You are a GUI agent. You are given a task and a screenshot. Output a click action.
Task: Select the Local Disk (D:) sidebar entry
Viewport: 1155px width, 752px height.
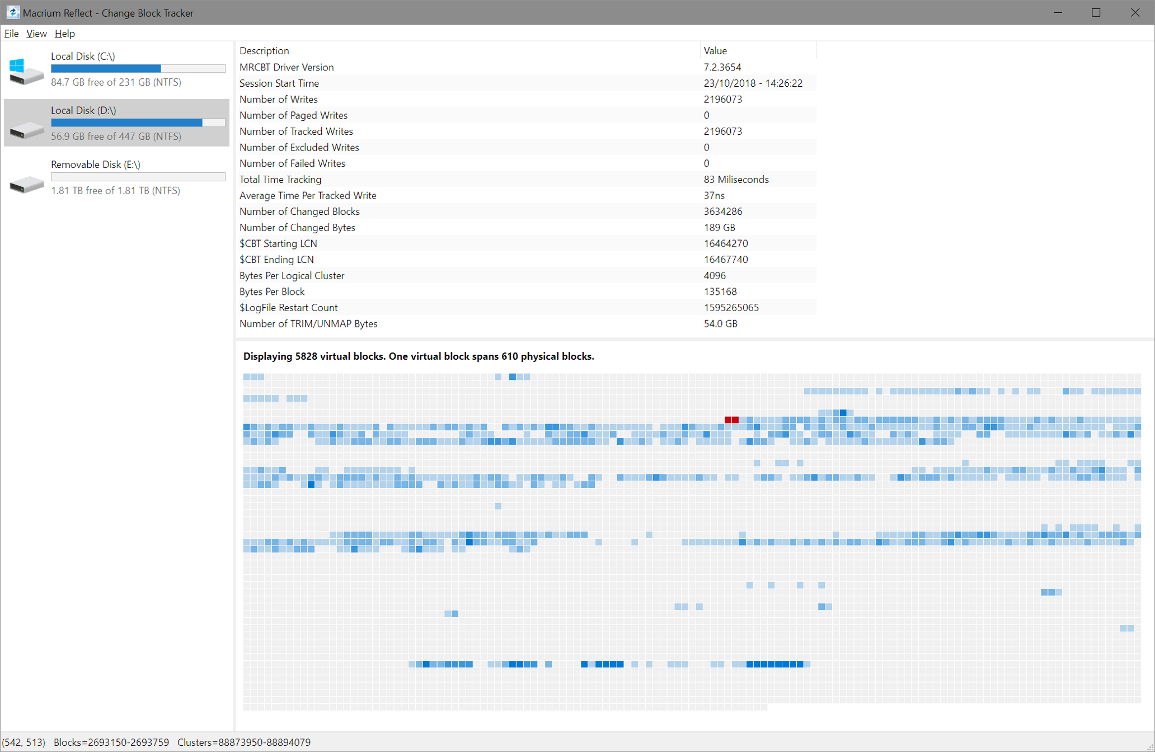(x=112, y=123)
